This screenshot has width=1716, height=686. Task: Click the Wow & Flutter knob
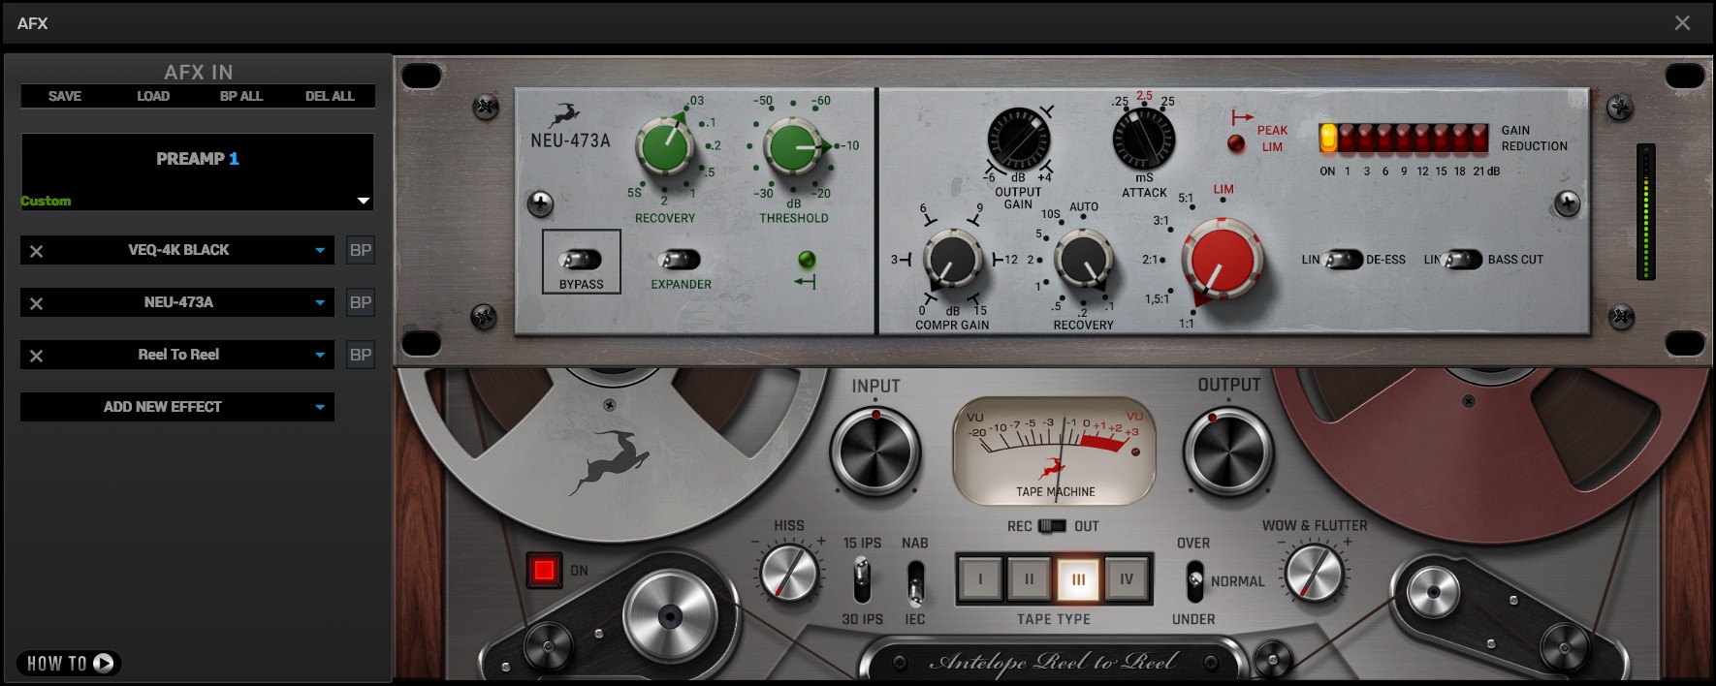(x=1314, y=572)
